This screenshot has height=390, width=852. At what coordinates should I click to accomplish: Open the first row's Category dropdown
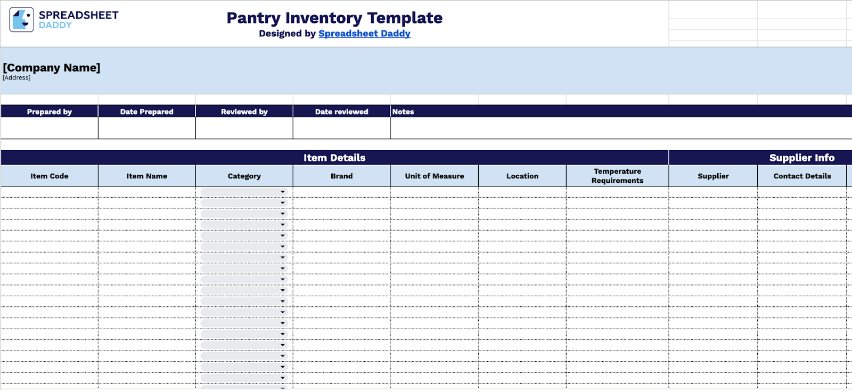pyautogui.click(x=282, y=192)
